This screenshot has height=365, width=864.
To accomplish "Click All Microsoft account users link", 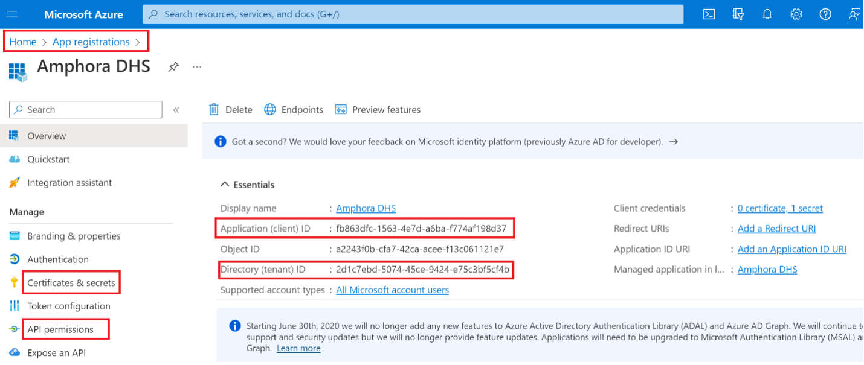I will tap(393, 290).
